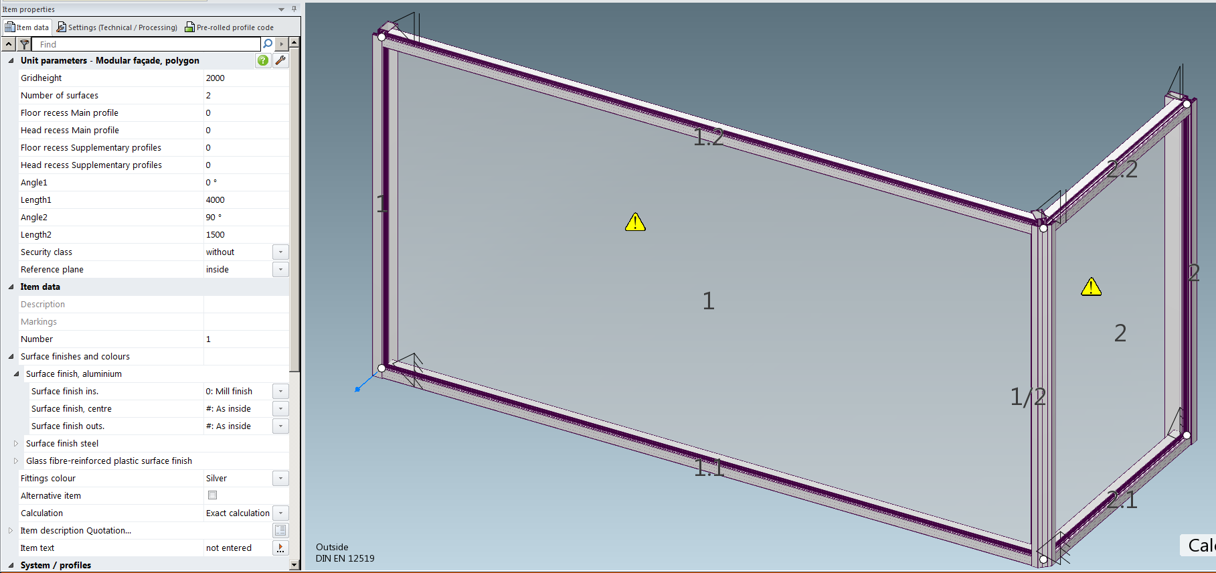The height and width of the screenshot is (573, 1216).
Task: Click the Find search field
Action: tap(147, 44)
